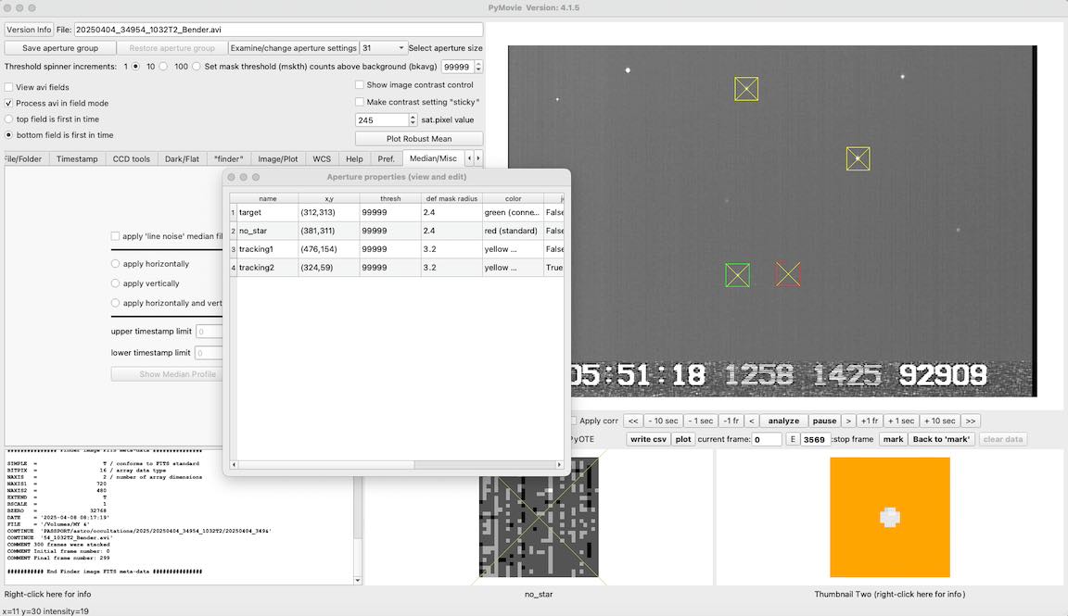Step forward one frame with +1 fr
Image resolution: width=1068 pixels, height=616 pixels.
click(x=869, y=421)
